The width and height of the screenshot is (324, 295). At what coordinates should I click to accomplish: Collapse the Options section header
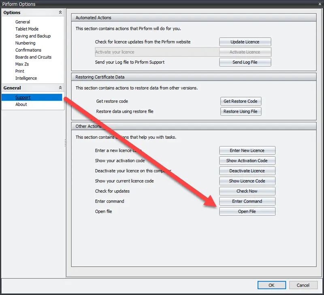[x=60, y=13]
